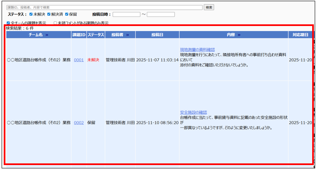The image size is (318, 170).
Task: Enable 未読コメントがある課題のみ表示 checkbox
Action: point(55,23)
